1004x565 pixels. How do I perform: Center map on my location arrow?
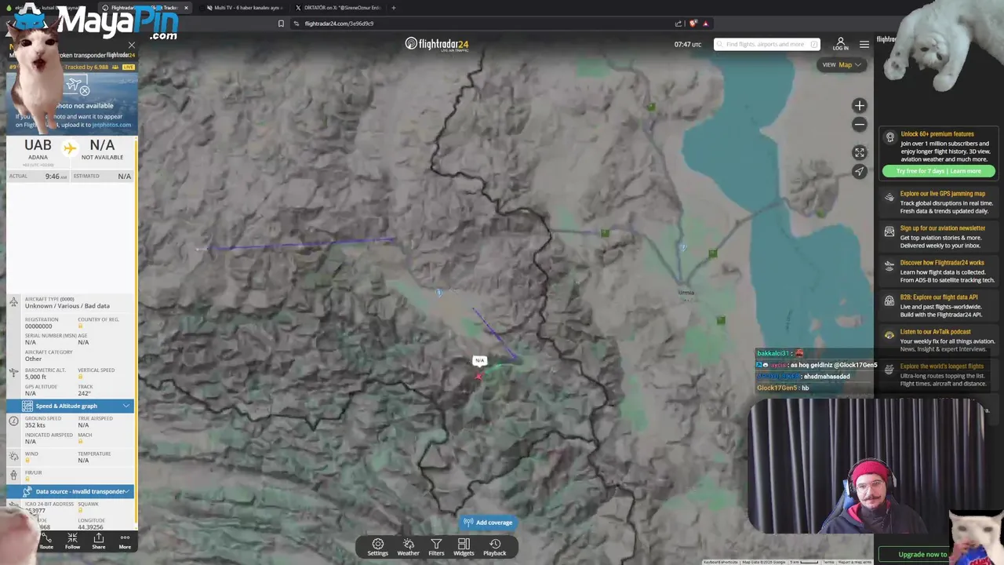860,171
